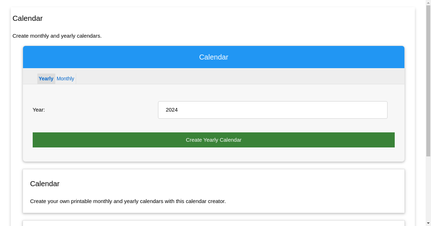Click the page title "Calendar" at top
This screenshot has width=431, height=226.
pos(28,18)
